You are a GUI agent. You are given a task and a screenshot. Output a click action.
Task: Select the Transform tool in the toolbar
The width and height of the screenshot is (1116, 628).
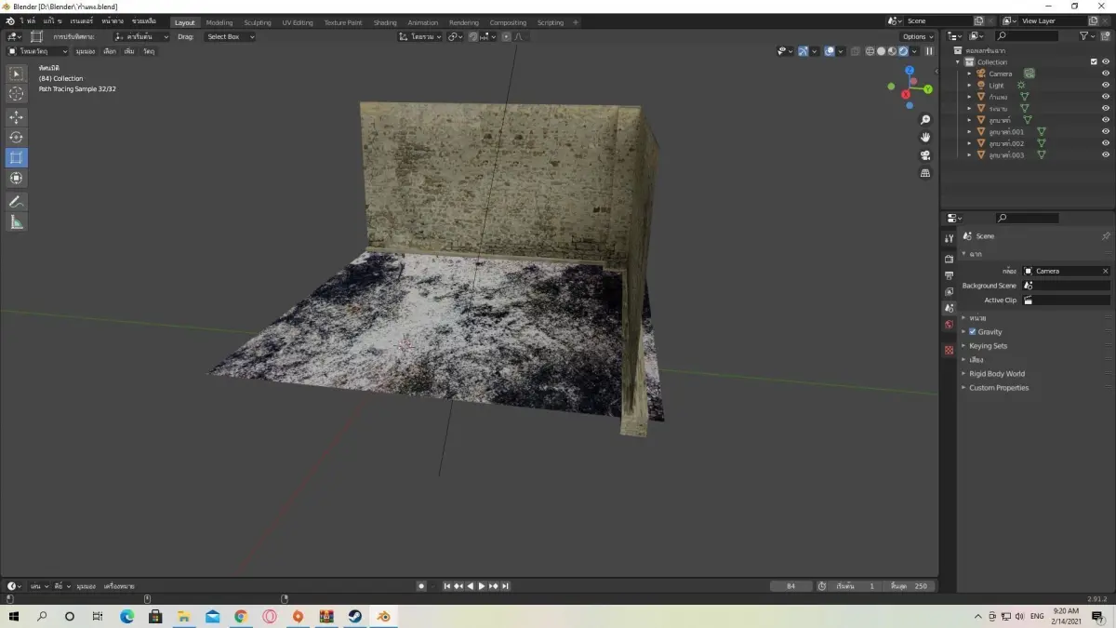17,178
